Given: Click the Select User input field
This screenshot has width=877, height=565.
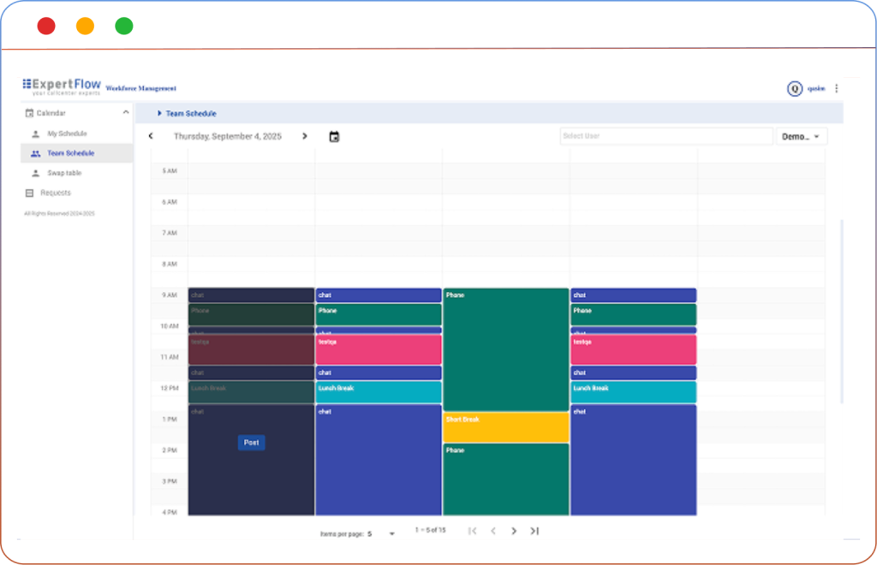Looking at the screenshot, I should pyautogui.click(x=665, y=136).
